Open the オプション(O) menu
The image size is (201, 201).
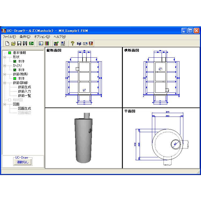point(42,37)
